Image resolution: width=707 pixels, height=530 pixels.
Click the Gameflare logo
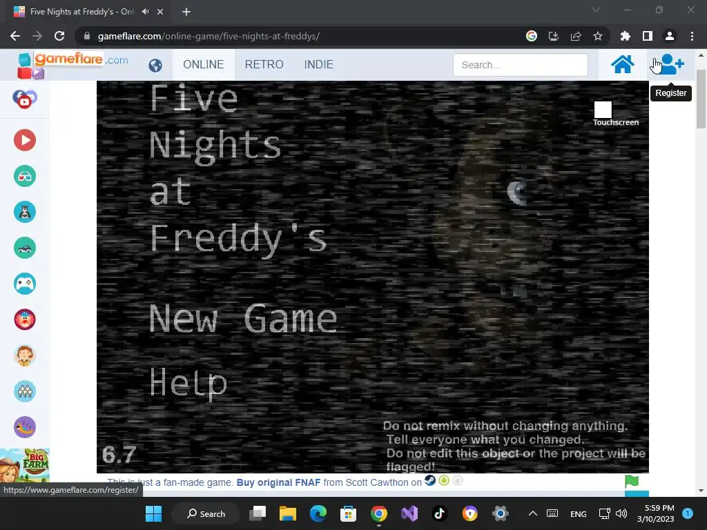[x=72, y=64]
